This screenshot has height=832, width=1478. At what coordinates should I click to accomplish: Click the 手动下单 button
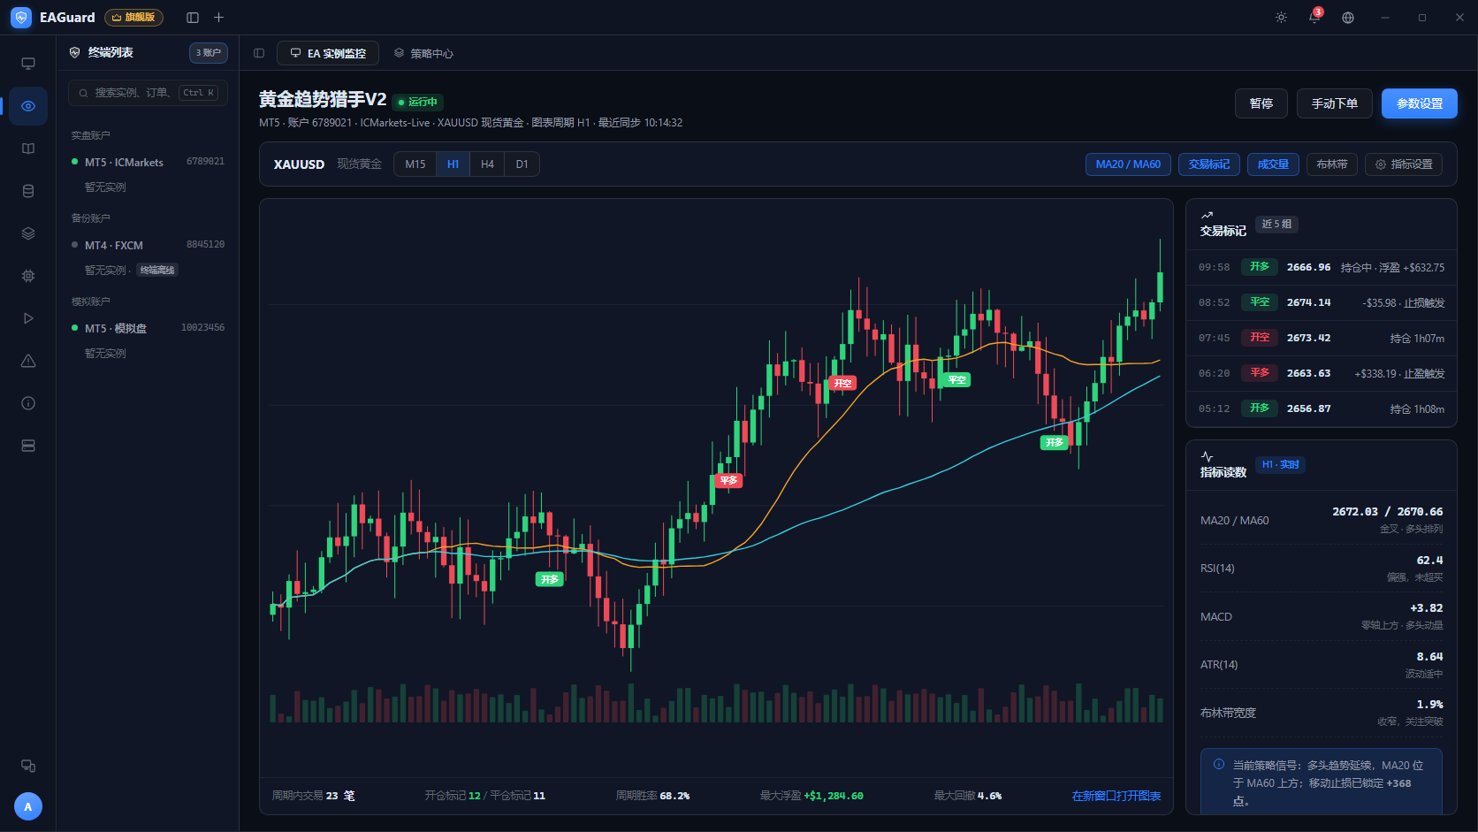pyautogui.click(x=1335, y=103)
